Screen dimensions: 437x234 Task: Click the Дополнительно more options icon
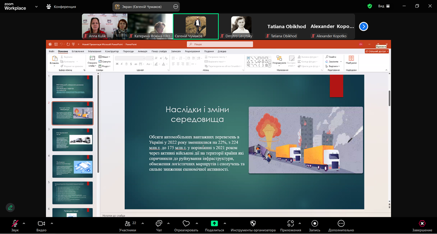341,224
